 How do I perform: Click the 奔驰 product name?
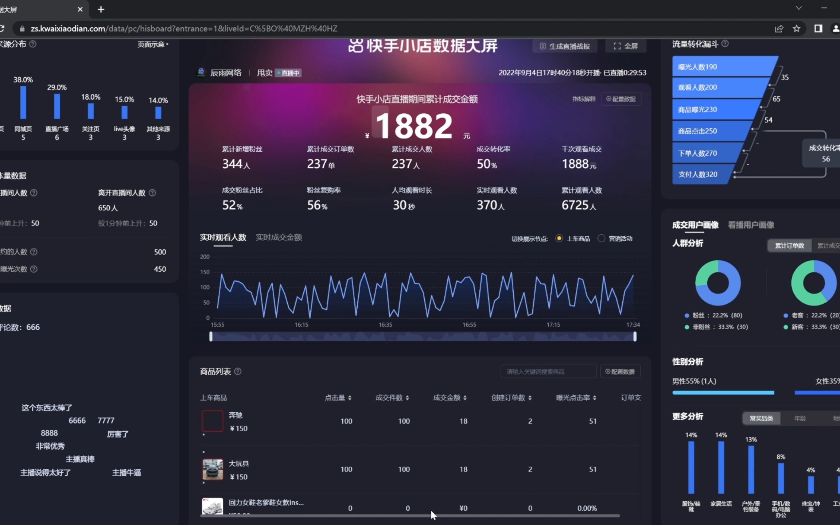click(x=236, y=415)
